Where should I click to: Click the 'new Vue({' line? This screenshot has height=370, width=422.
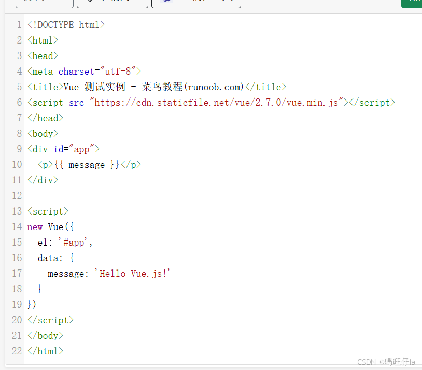51,227
